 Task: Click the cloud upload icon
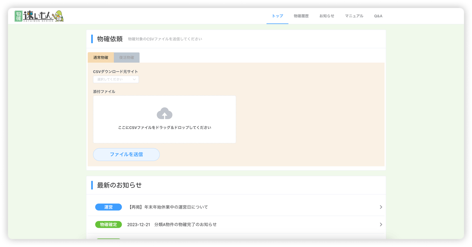pos(165,114)
